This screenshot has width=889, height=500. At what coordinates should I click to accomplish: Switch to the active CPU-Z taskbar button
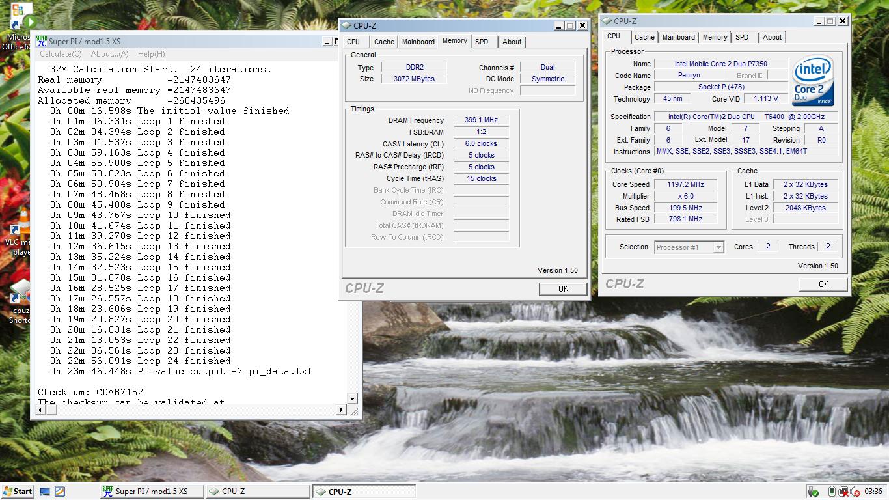[x=364, y=492]
